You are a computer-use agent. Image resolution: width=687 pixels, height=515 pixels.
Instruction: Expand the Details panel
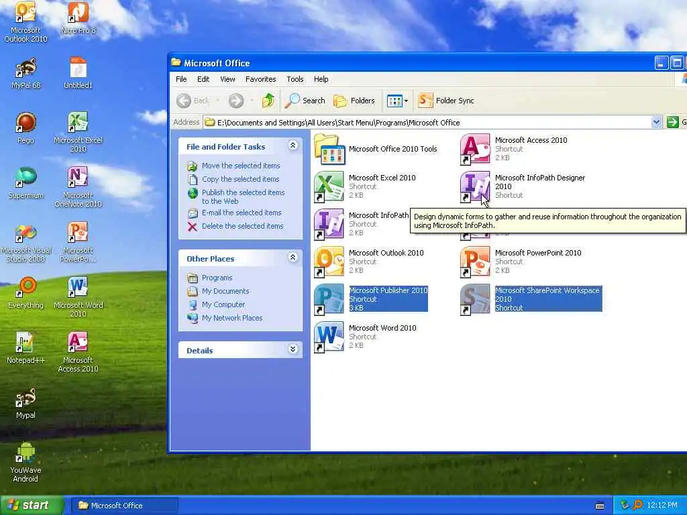click(x=293, y=349)
